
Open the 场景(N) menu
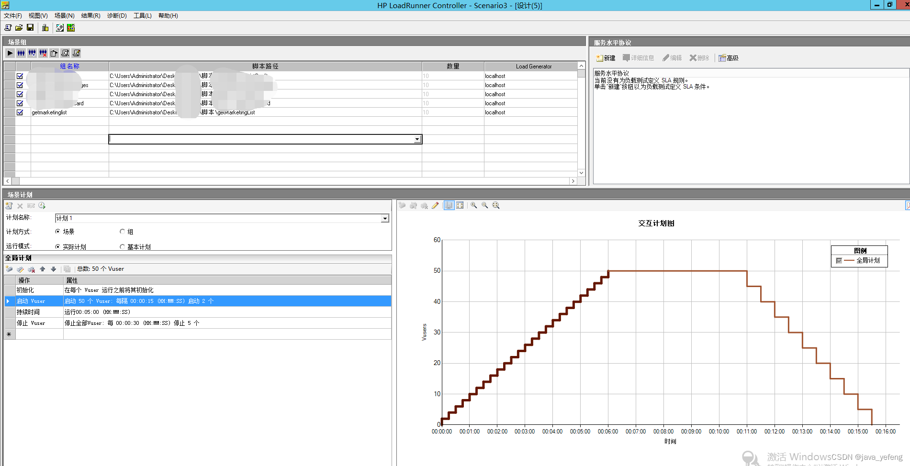65,16
